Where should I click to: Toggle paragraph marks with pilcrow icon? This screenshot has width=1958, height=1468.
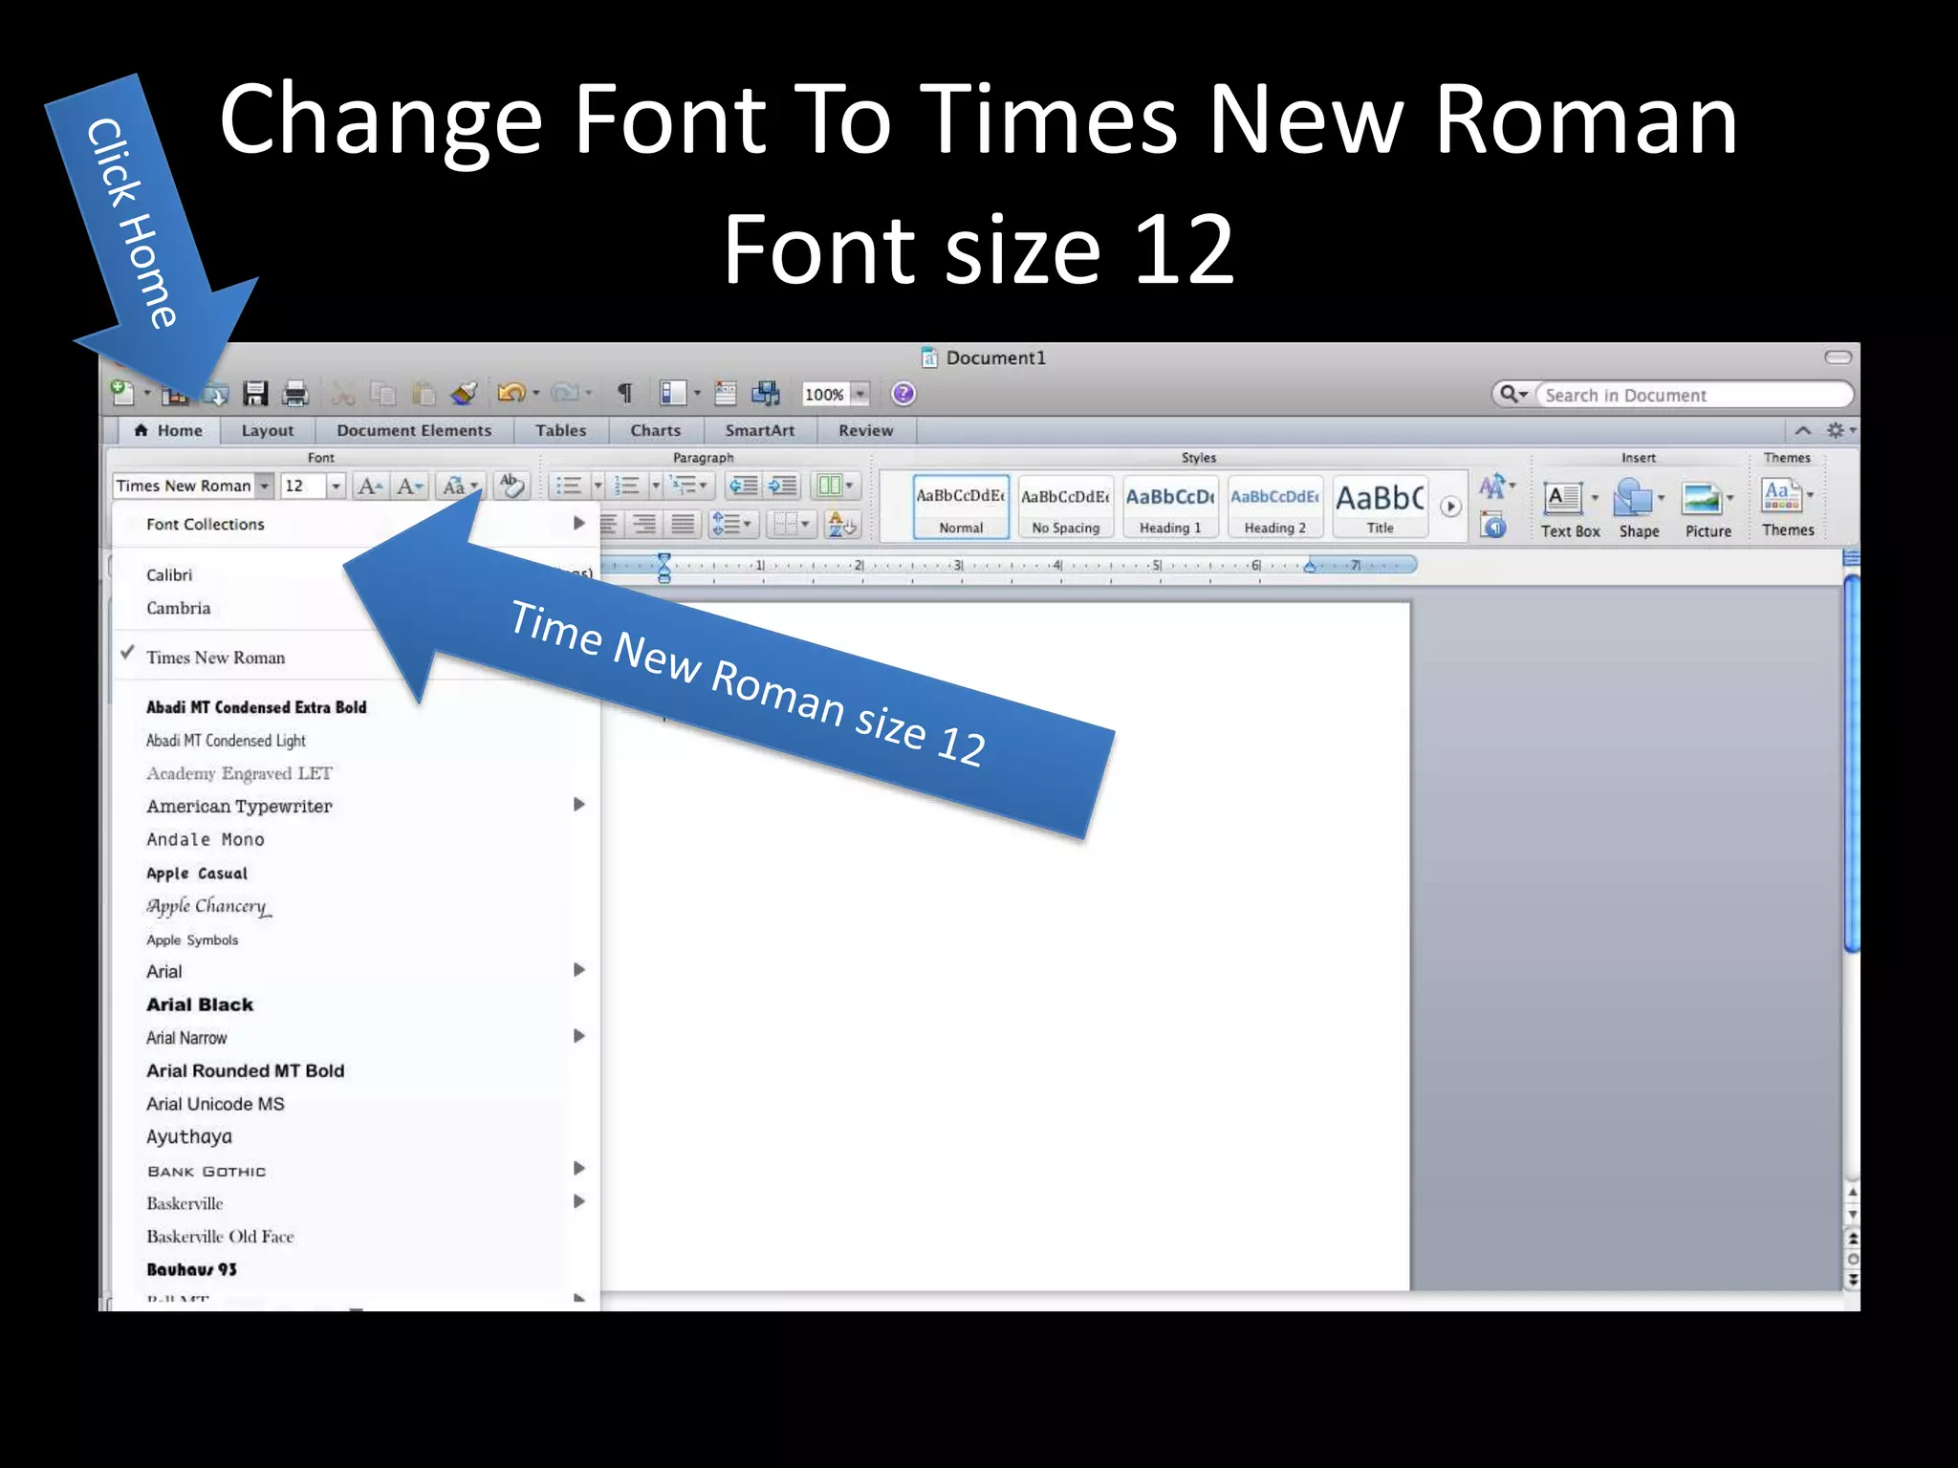[x=625, y=393]
